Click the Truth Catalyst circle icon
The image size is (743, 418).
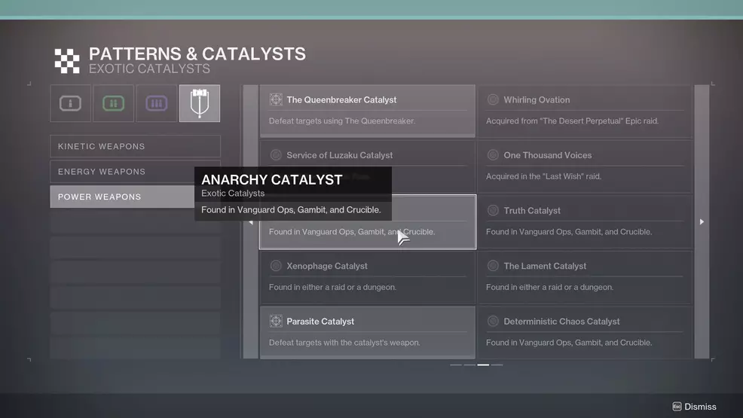493,210
